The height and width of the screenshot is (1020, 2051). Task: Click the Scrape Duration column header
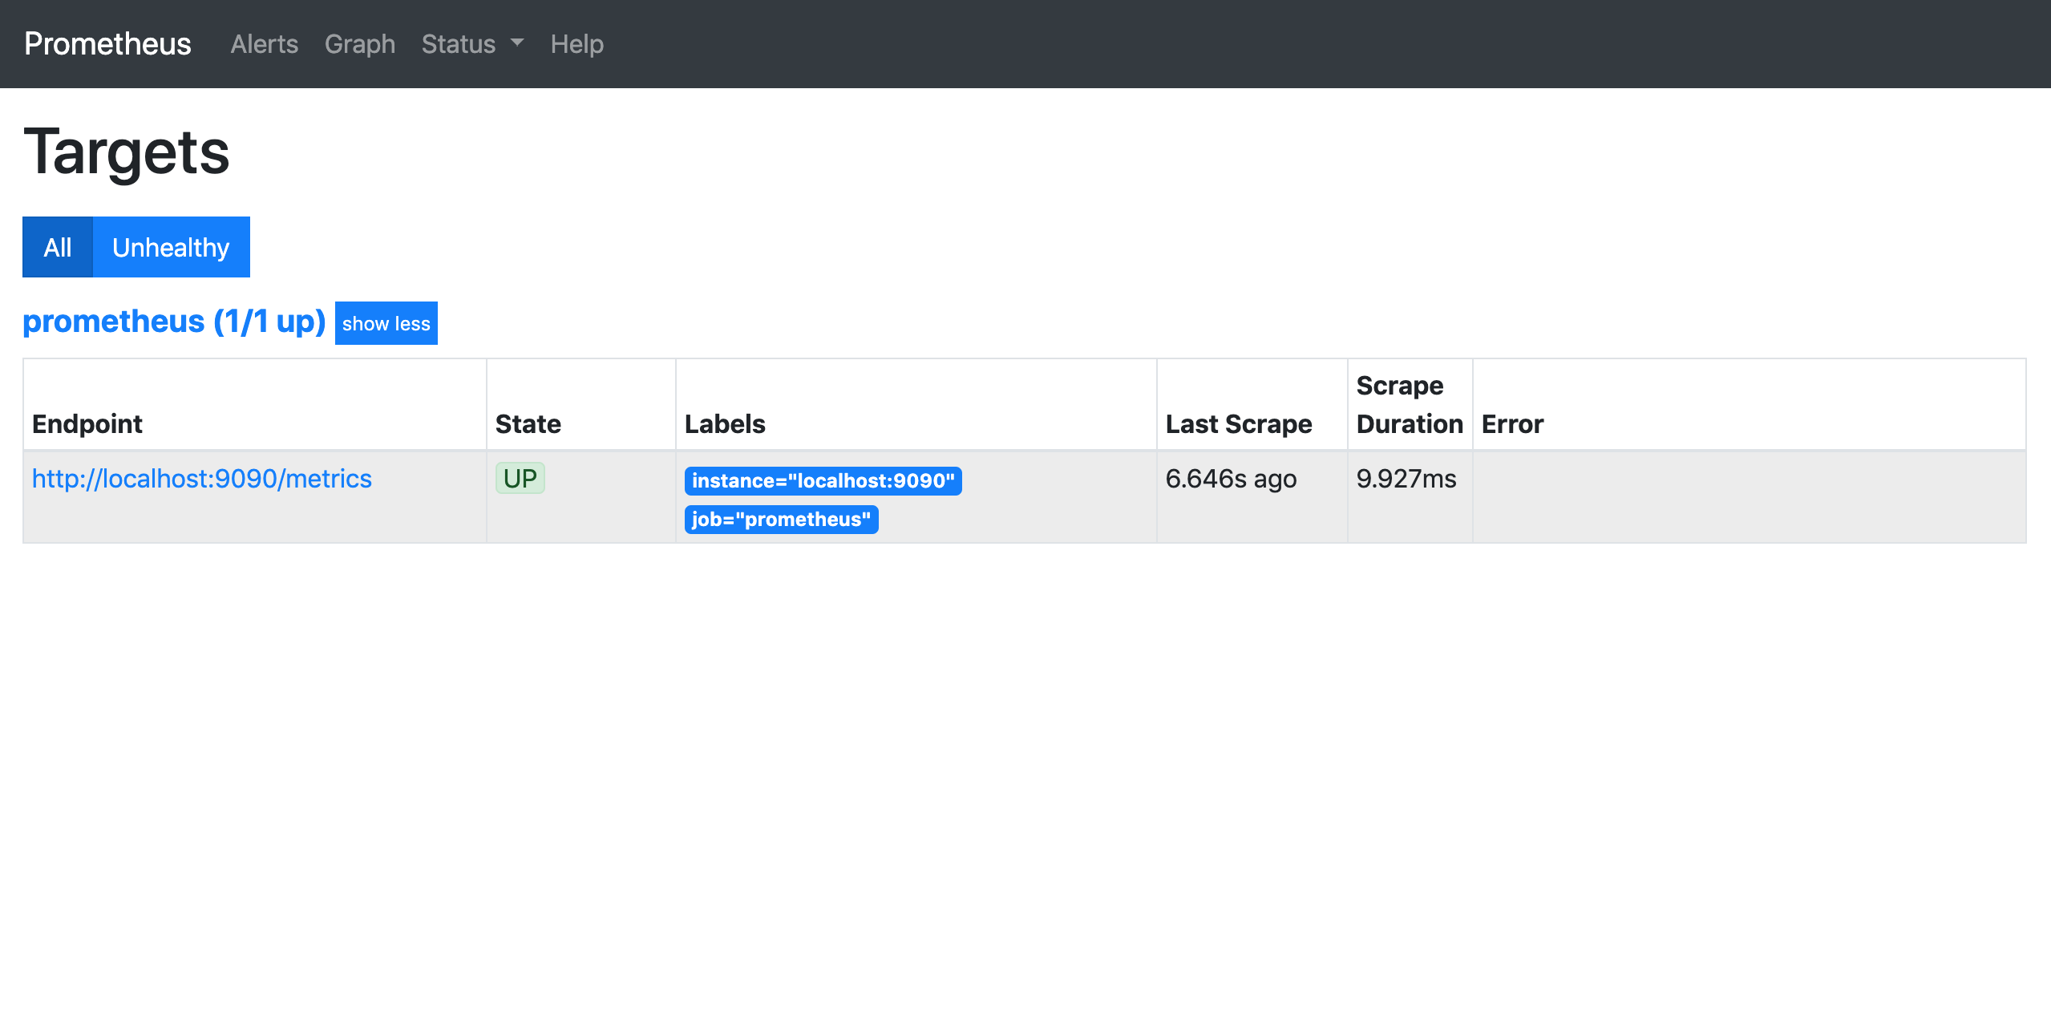click(x=1409, y=405)
